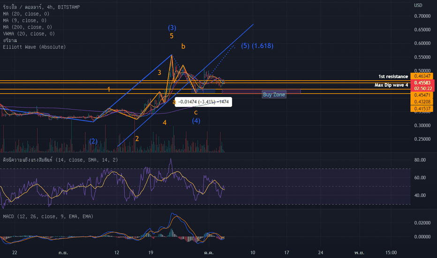The image size is (437, 258).
Task: Click the 0.30000 price axis value
Action: 422,126
